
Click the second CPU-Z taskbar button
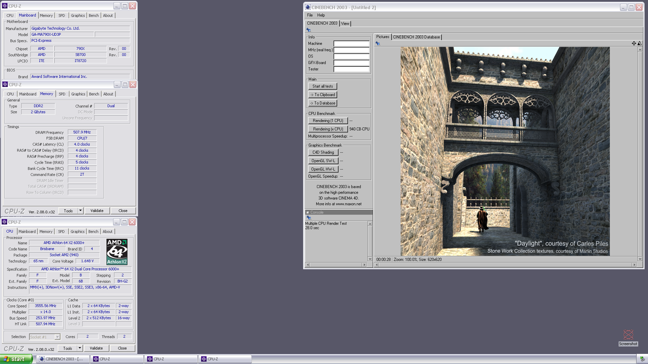pos(171,359)
